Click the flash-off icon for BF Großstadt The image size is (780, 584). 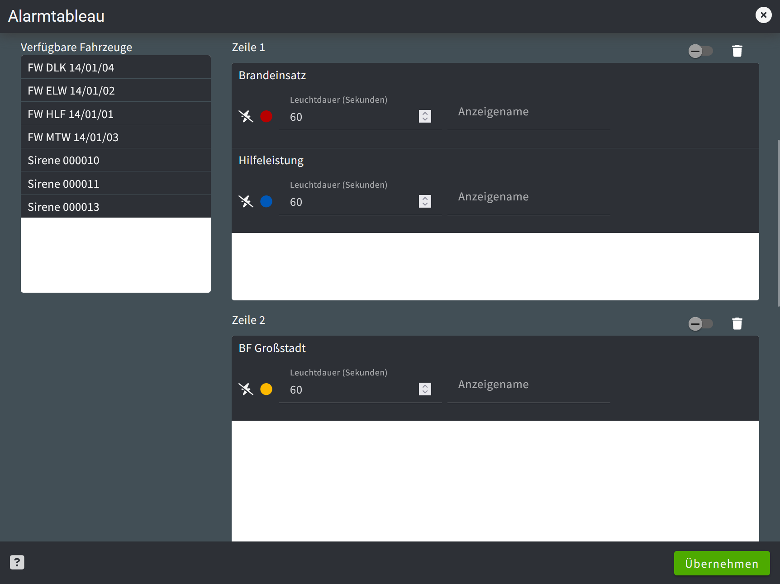246,389
